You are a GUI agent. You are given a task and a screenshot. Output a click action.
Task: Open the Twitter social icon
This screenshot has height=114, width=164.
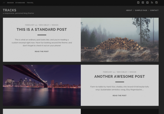(138, 2)
